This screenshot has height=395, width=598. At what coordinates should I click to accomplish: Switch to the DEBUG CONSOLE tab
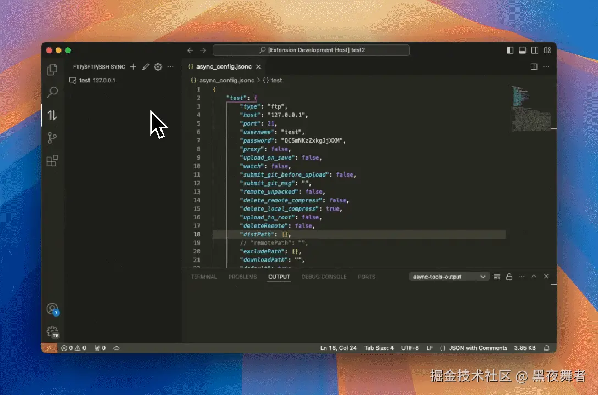click(324, 276)
